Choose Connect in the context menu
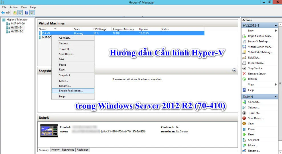 [73, 38]
